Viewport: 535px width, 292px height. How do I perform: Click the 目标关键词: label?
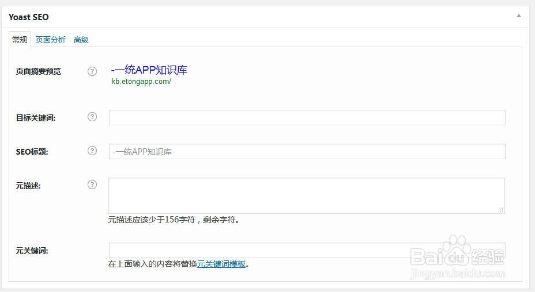[x=36, y=118]
